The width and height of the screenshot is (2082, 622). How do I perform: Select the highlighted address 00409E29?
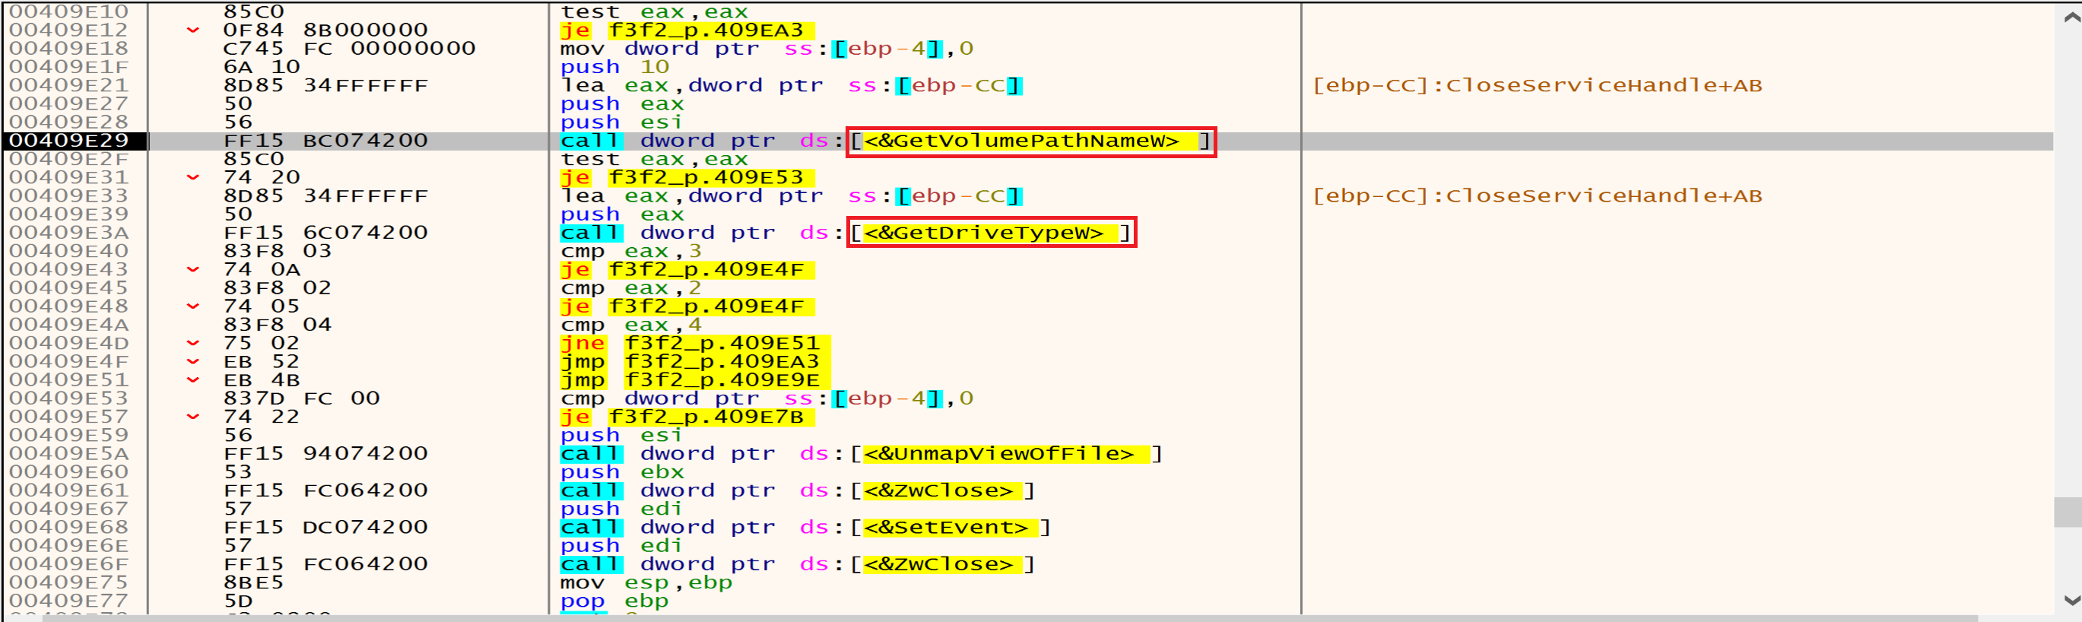(69, 141)
